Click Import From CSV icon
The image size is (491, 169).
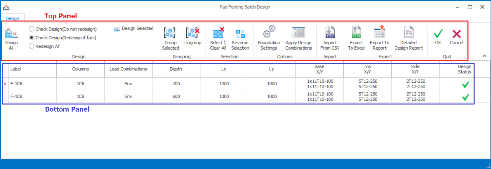(x=330, y=33)
